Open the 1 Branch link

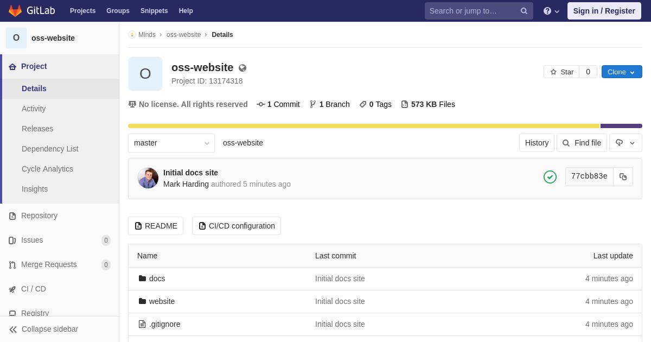(x=330, y=104)
